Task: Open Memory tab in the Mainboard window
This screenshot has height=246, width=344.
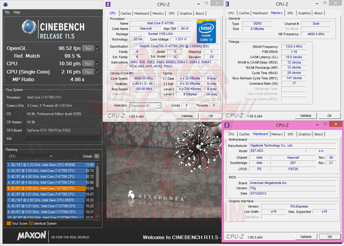Action: (277, 134)
